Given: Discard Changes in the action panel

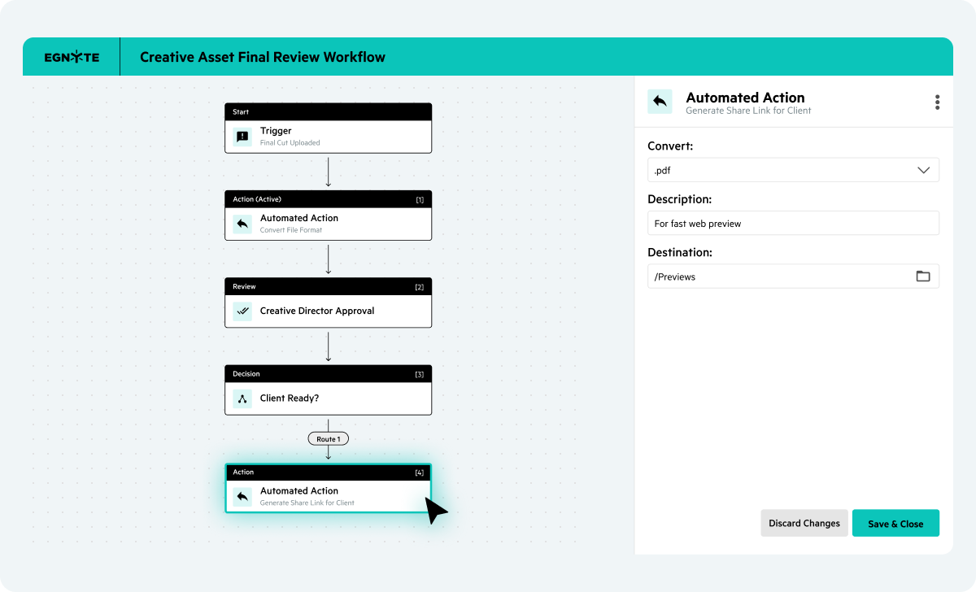Looking at the screenshot, I should click(804, 523).
